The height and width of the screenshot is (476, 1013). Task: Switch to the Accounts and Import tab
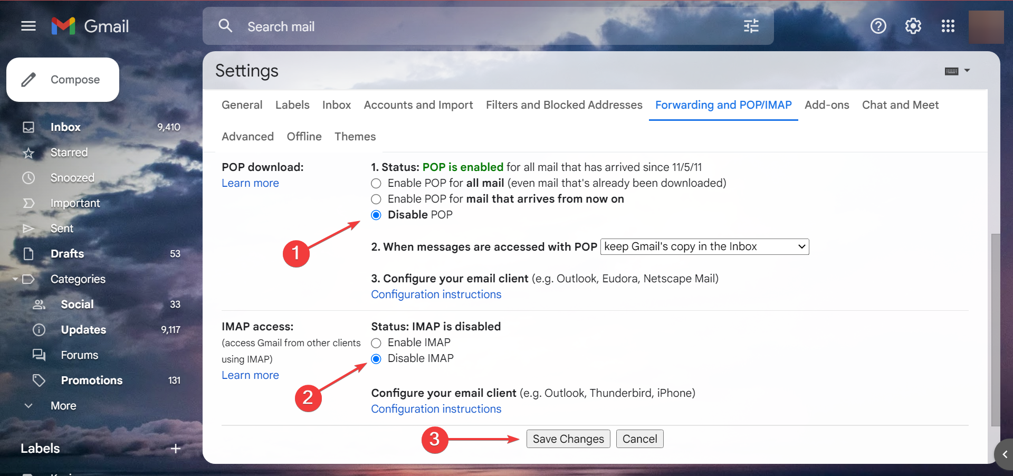point(418,104)
